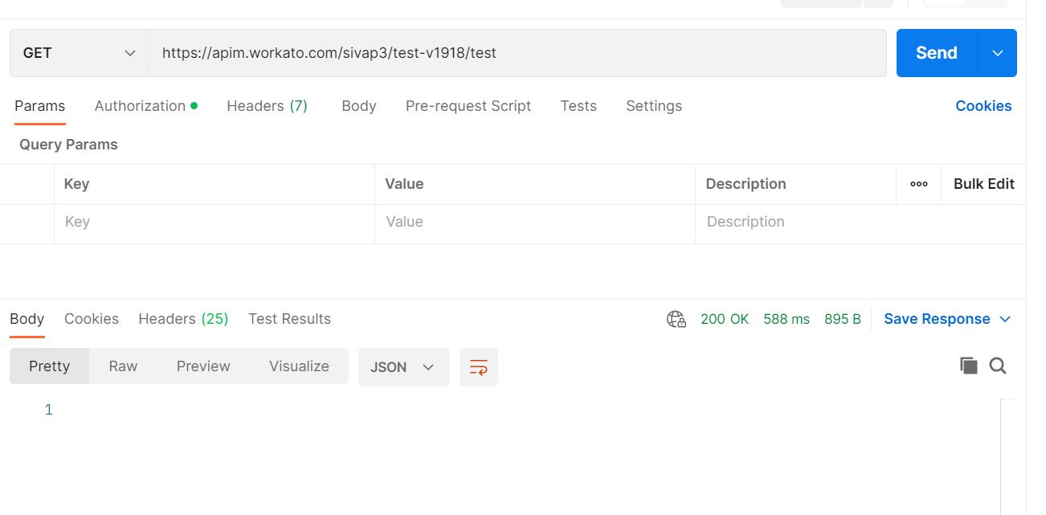Viewport: 1046px width, 515px height.
Task: Expand the Save Response menu
Action: click(x=946, y=319)
